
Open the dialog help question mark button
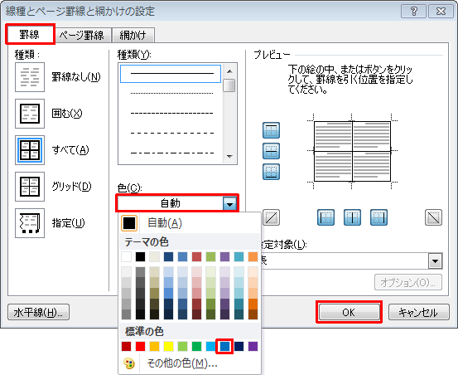coord(413,12)
